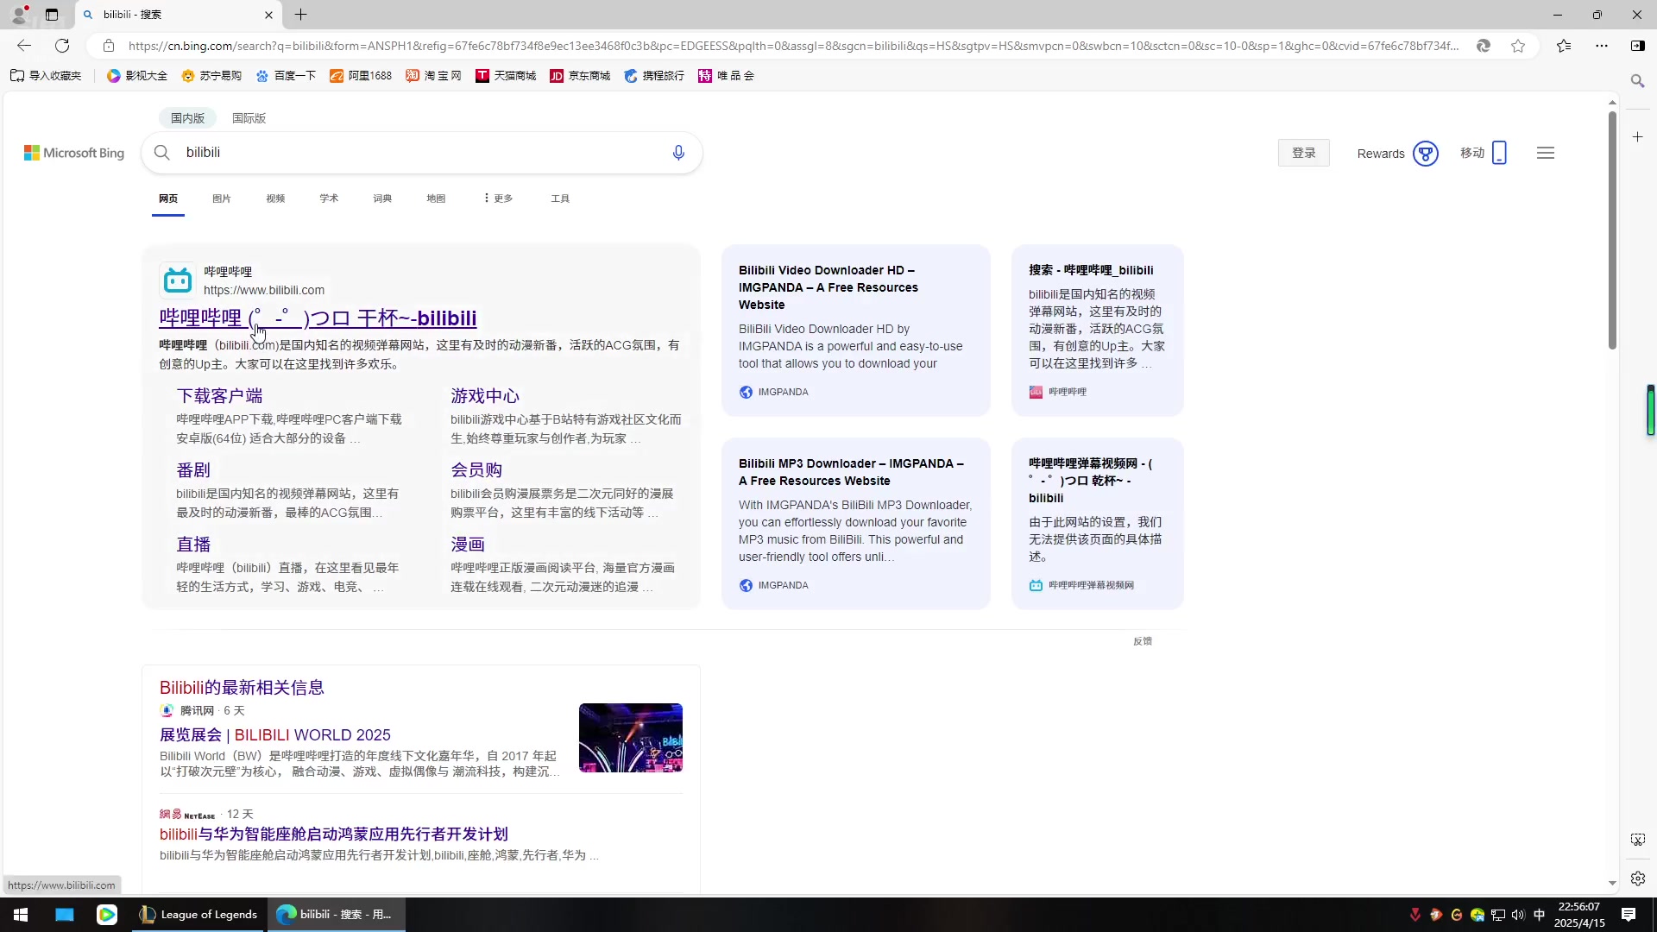Open the browser screenshot tool icon

(x=1637, y=840)
